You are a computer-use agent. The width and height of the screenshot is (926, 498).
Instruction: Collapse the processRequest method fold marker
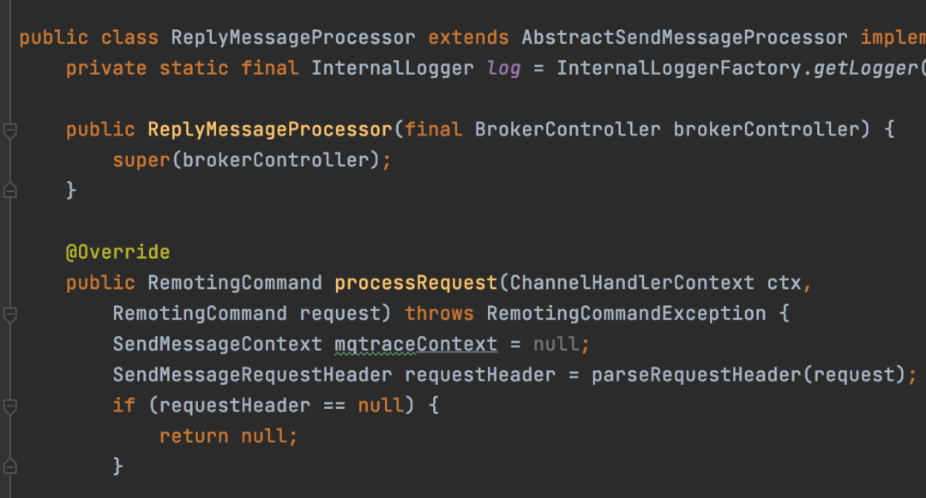[x=10, y=314]
